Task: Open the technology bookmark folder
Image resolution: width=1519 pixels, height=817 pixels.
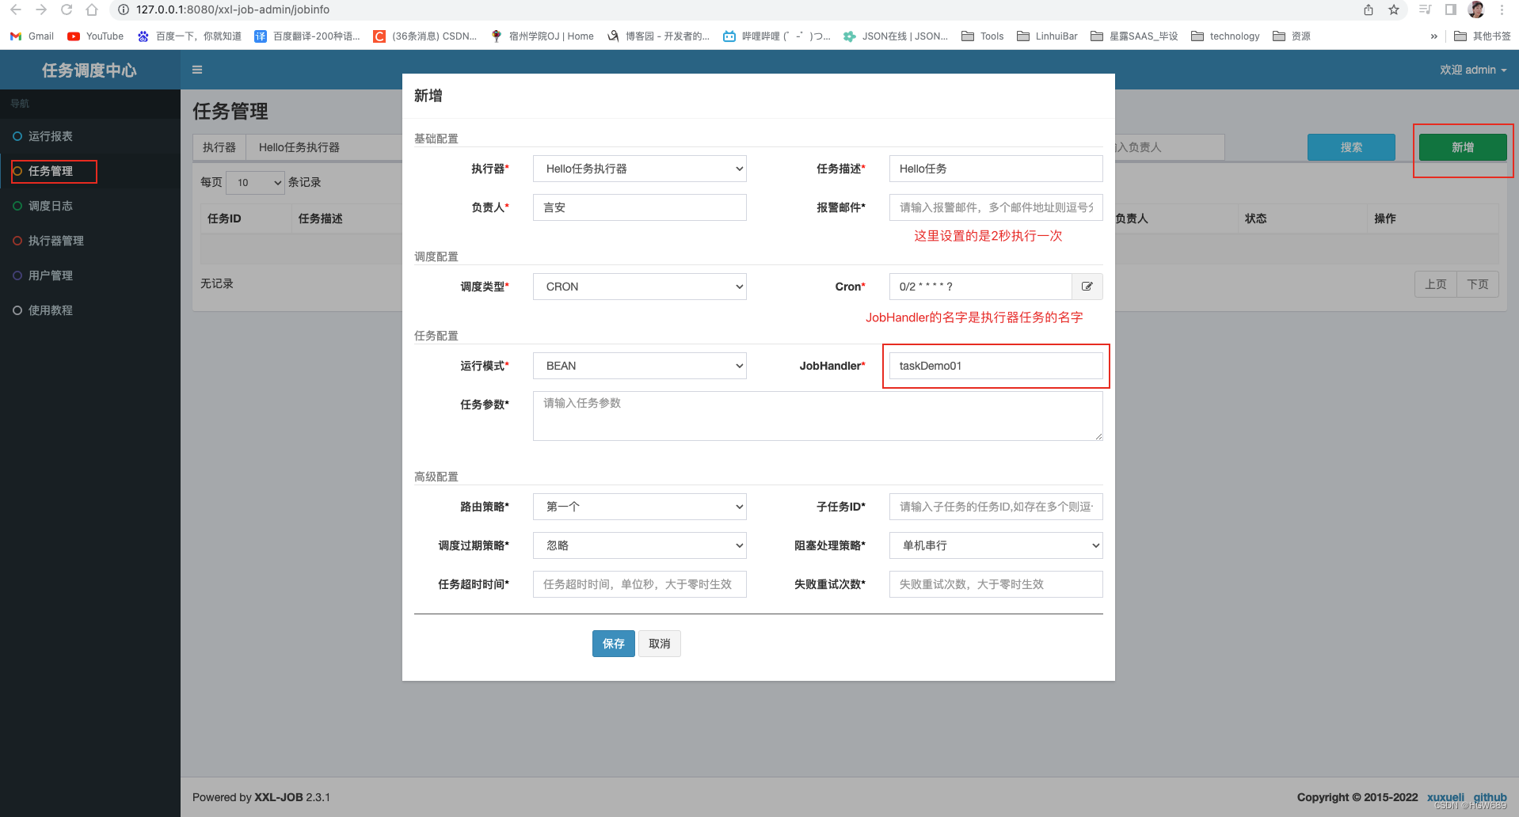Action: 1226,36
